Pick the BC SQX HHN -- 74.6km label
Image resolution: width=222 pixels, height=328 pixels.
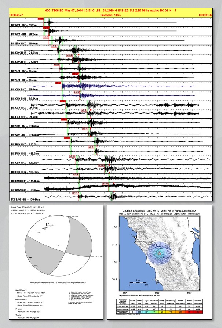point(25,62)
